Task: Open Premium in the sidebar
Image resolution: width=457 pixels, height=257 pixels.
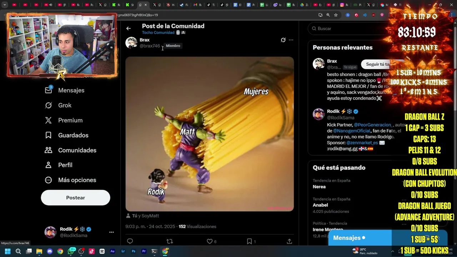Action: (64, 120)
